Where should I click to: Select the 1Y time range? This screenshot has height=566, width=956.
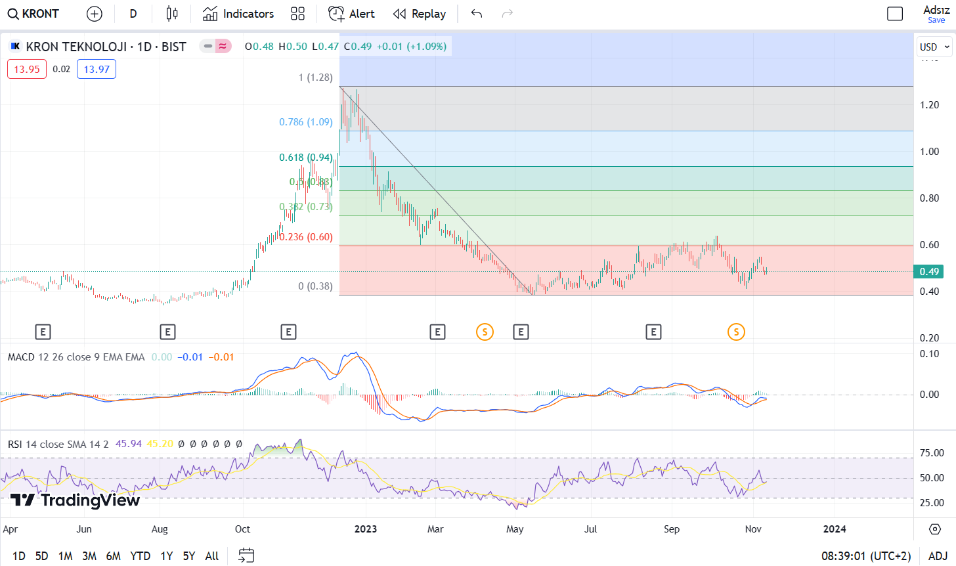pyautogui.click(x=167, y=556)
